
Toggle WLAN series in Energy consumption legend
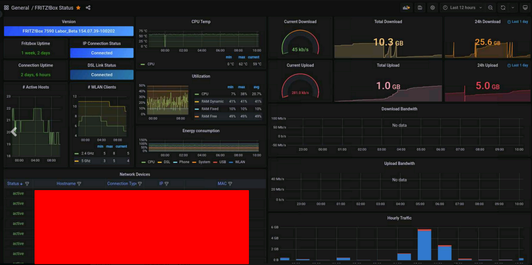tap(240, 162)
